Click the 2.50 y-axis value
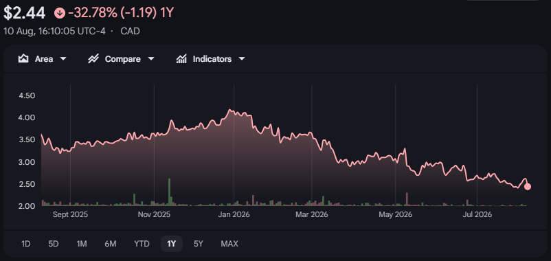 click(27, 184)
